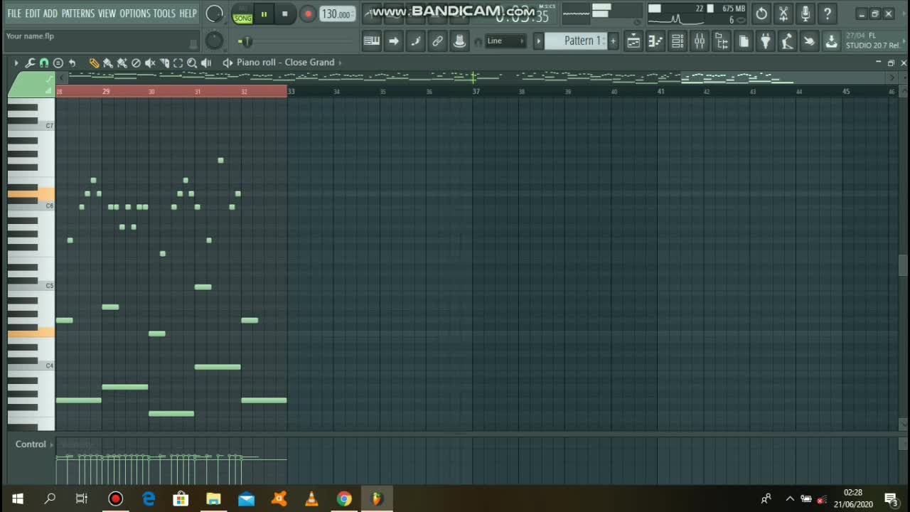The width and height of the screenshot is (910, 512).
Task: Stop playback with the stop button
Action: 285,14
